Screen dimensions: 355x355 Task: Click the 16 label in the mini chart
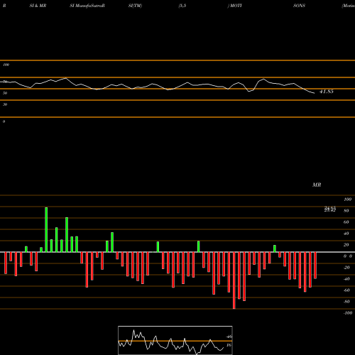(x=229, y=345)
